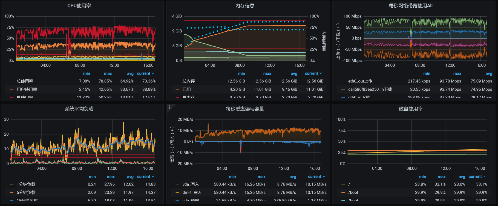
Task: Sort network bandwidth legend by max column
Action: click(457, 74)
